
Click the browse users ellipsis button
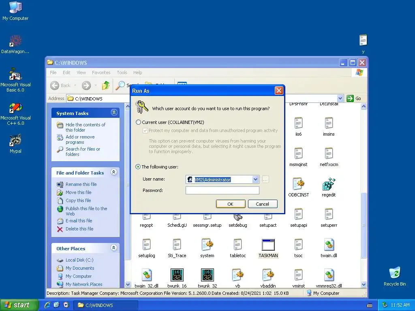coord(265,179)
